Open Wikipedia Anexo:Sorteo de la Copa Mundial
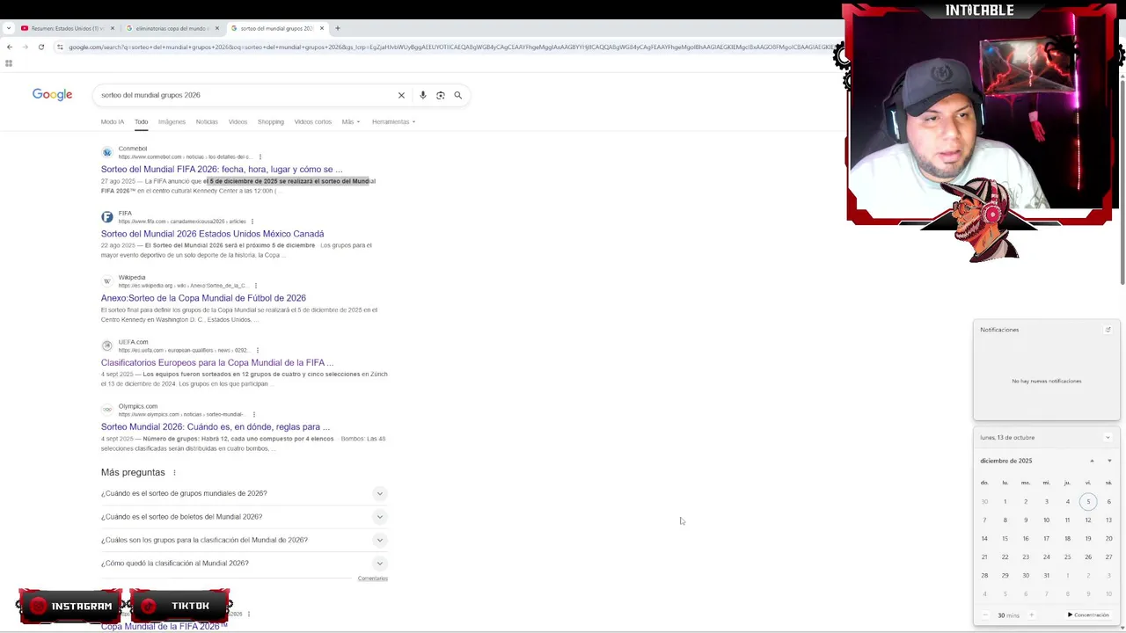The width and height of the screenshot is (1126, 633). pos(203,298)
